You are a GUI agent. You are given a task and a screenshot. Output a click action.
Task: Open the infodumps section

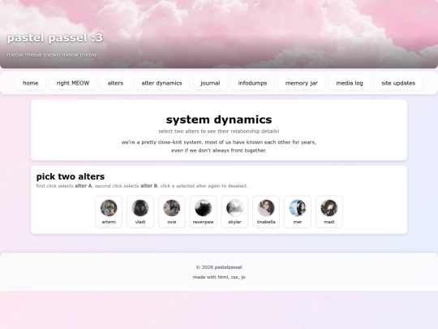tap(252, 83)
